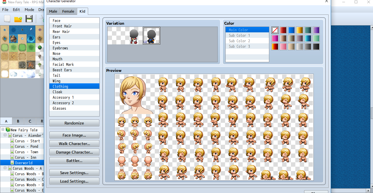373x193 pixels.
Task: Switch to tileset tab C
Action: [30, 121]
